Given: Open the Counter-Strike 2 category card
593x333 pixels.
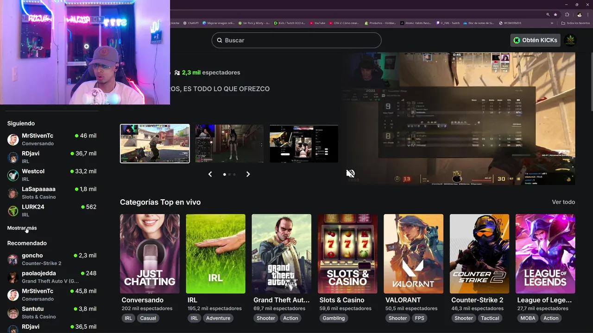Looking at the screenshot, I should (479, 253).
